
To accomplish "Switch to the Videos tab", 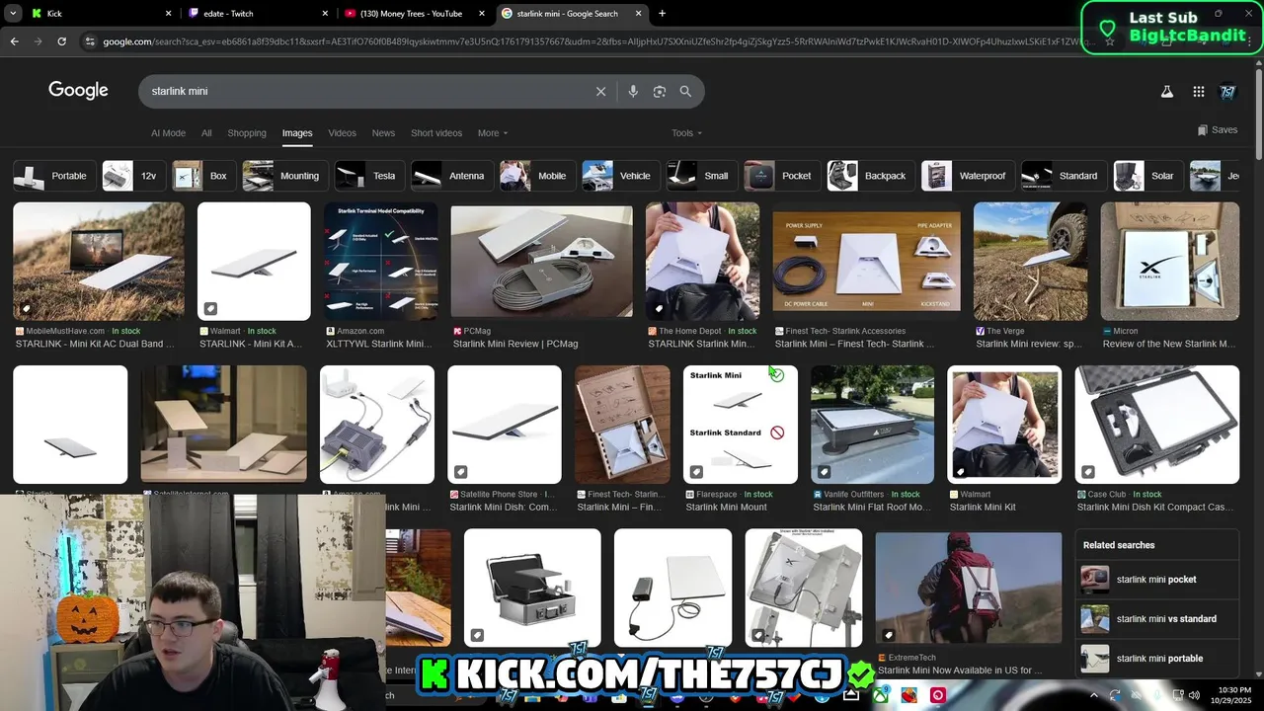I will click(x=342, y=132).
